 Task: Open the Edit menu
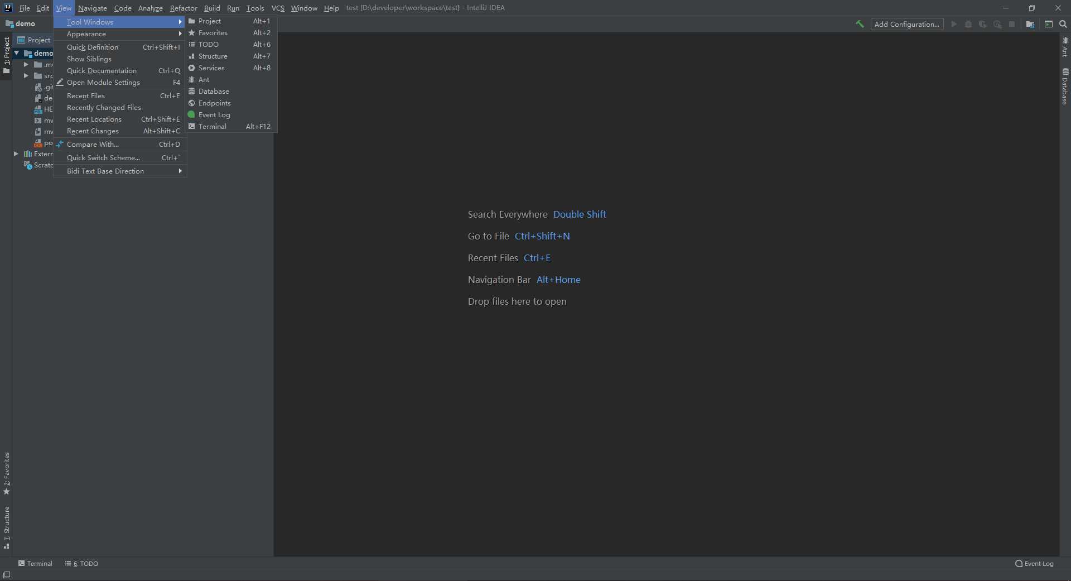click(x=43, y=8)
